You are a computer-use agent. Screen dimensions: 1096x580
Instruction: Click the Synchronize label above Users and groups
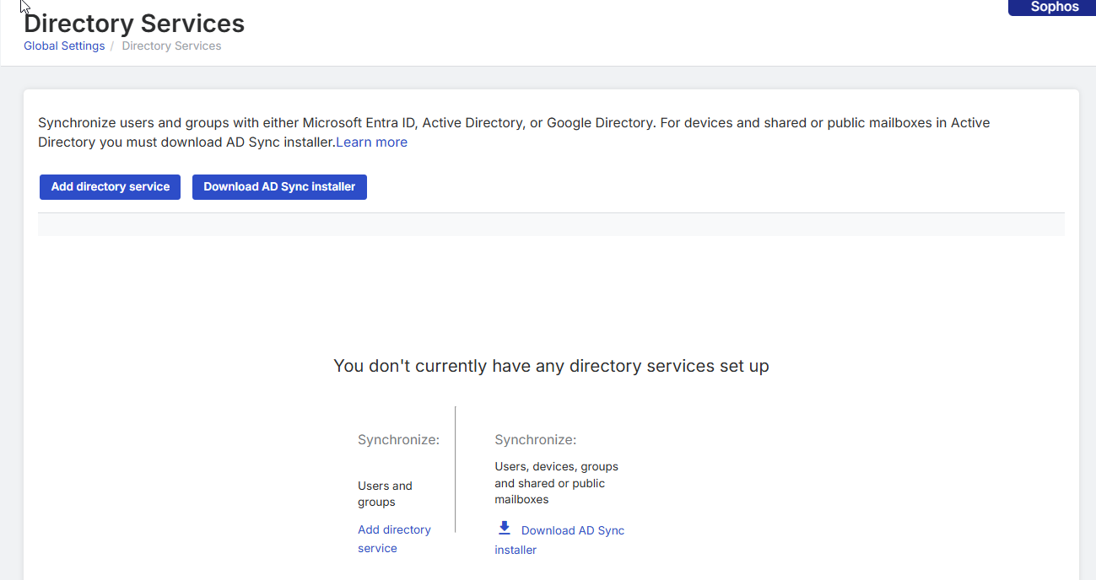pos(398,440)
